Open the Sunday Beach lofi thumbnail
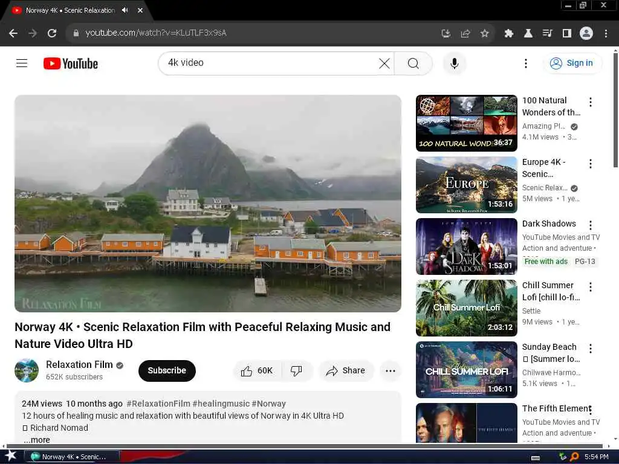 pos(467,369)
